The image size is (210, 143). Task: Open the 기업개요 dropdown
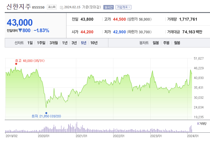pos(123,7)
